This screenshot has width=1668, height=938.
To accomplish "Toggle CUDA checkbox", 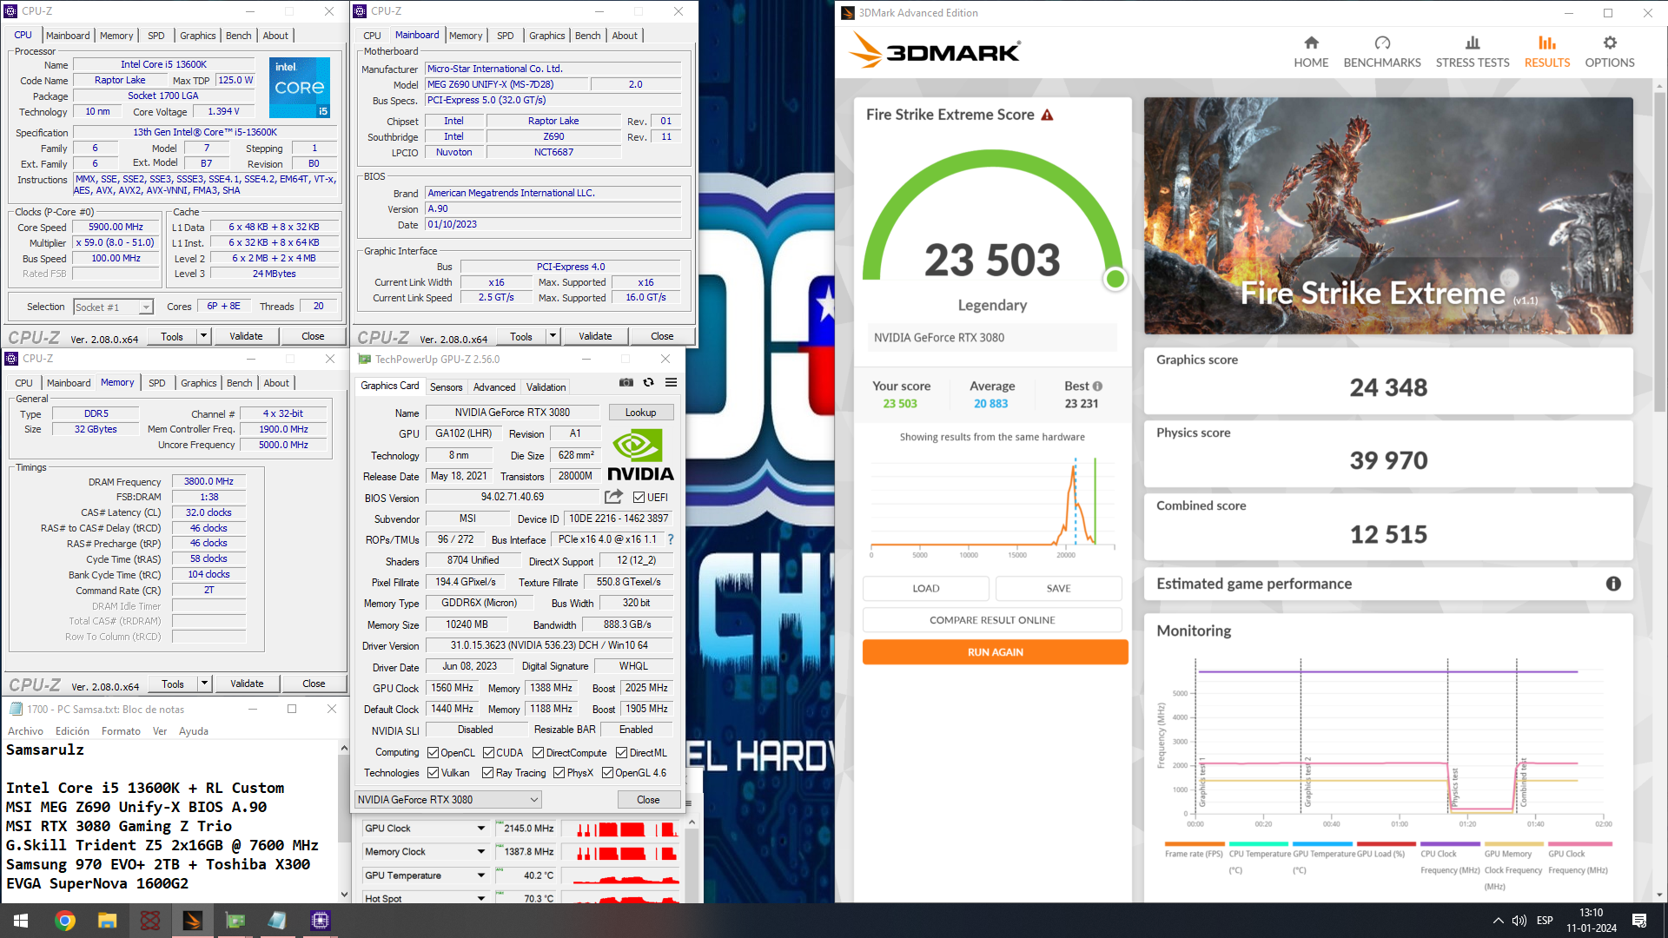I will (488, 752).
